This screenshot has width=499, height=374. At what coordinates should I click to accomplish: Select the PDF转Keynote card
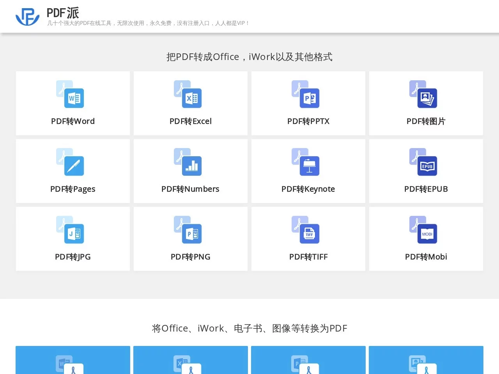click(308, 171)
